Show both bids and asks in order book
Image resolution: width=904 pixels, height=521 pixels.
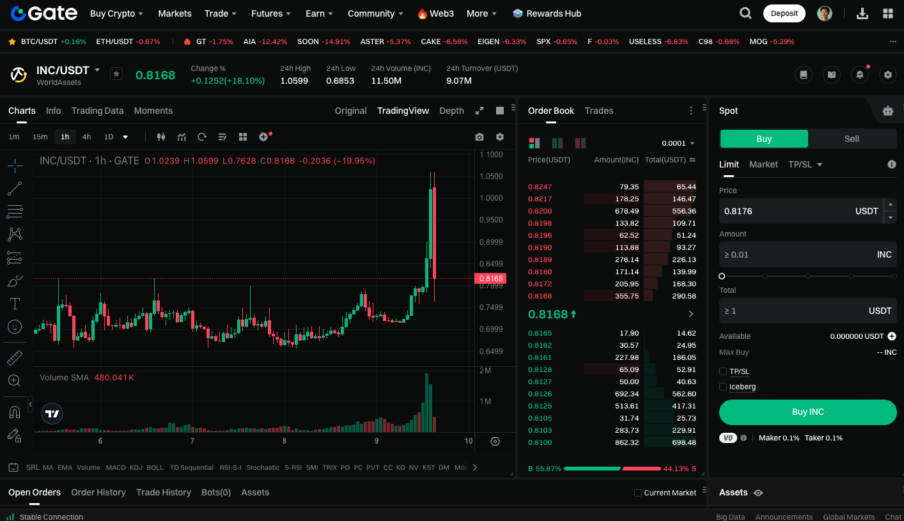coord(534,143)
